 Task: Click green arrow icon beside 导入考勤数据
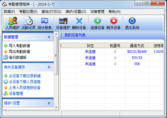pyautogui.click(x=6, y=46)
